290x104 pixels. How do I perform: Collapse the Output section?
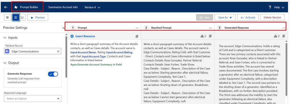(5, 63)
